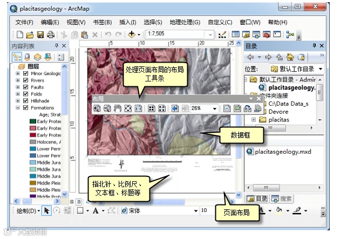
Task: Open an existing map file
Action: click(x=30, y=35)
